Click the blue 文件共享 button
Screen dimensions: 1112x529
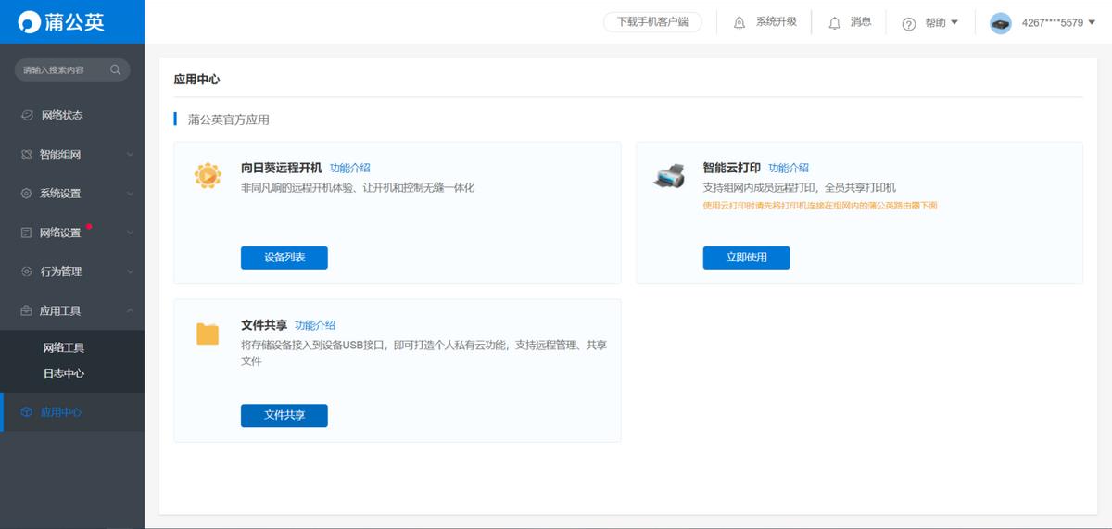tap(284, 415)
